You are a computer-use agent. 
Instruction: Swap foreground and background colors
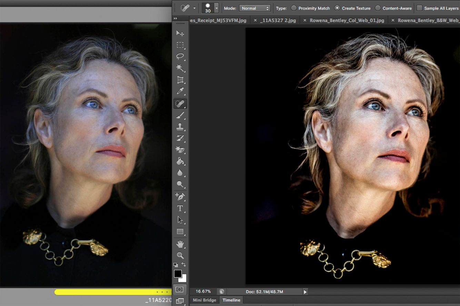tap(184, 265)
